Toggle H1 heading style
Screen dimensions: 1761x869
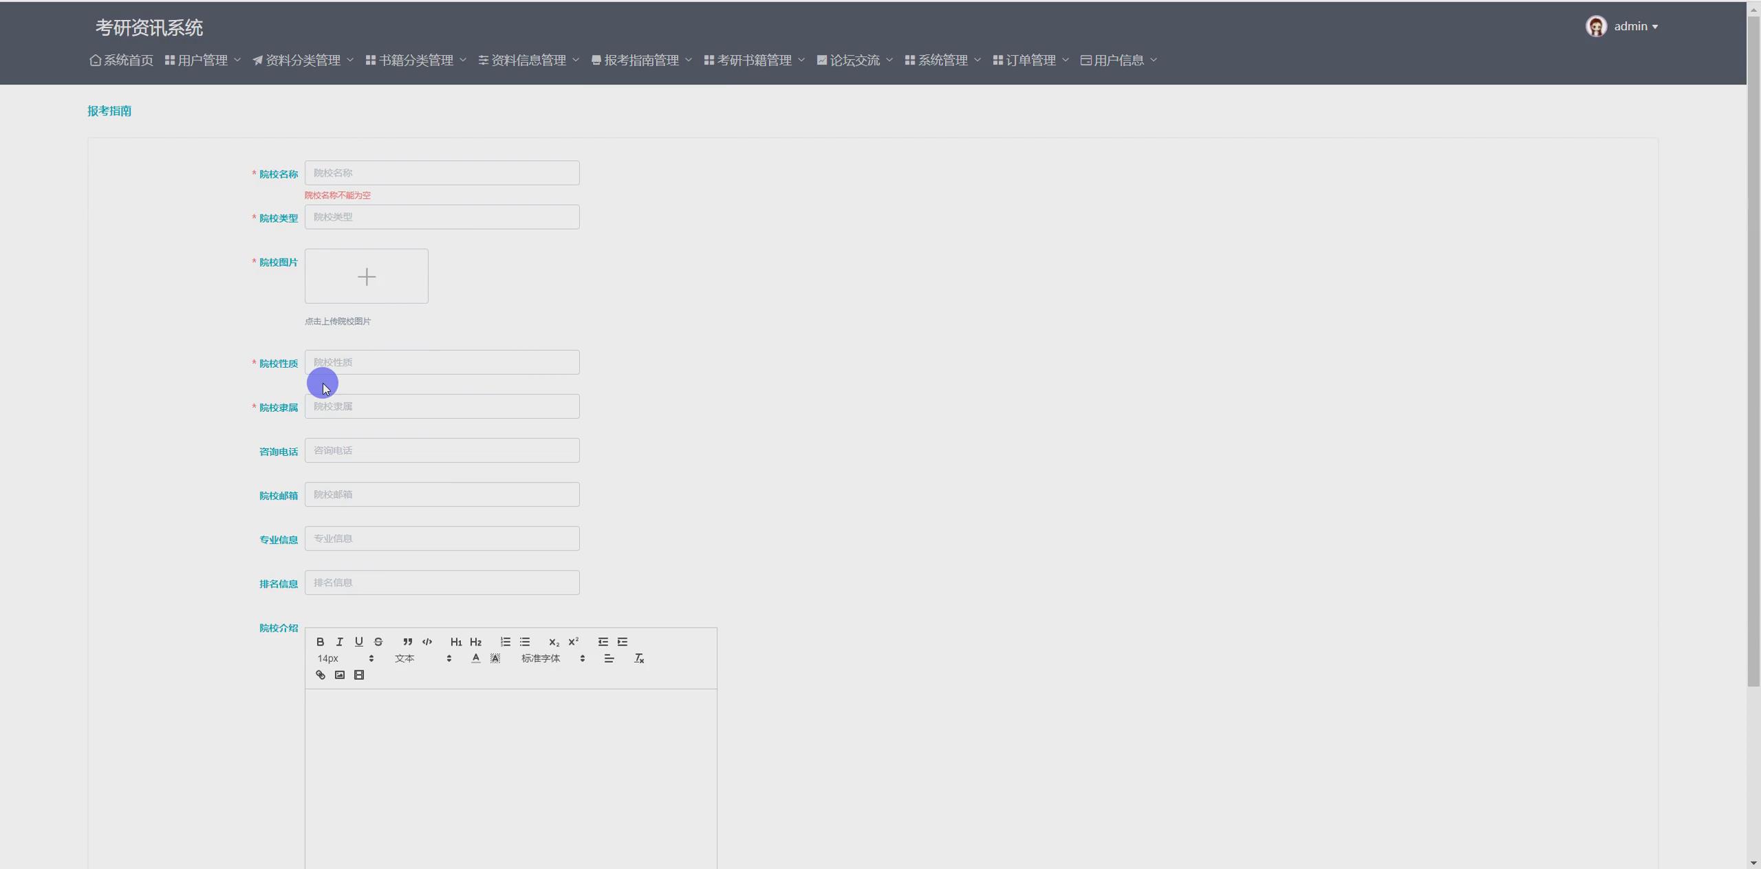click(x=455, y=641)
